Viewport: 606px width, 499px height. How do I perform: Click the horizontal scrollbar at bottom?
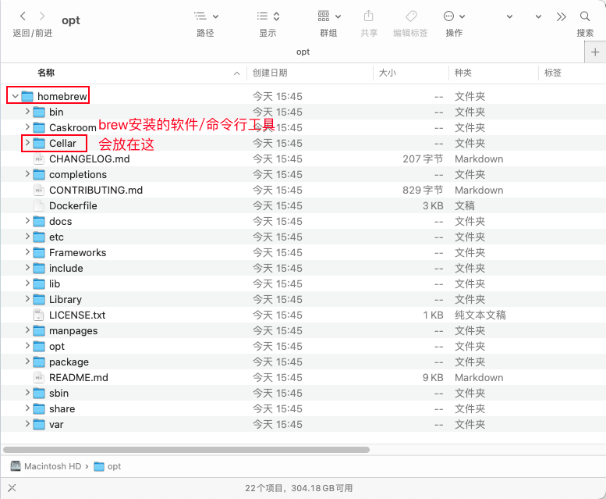point(186,450)
